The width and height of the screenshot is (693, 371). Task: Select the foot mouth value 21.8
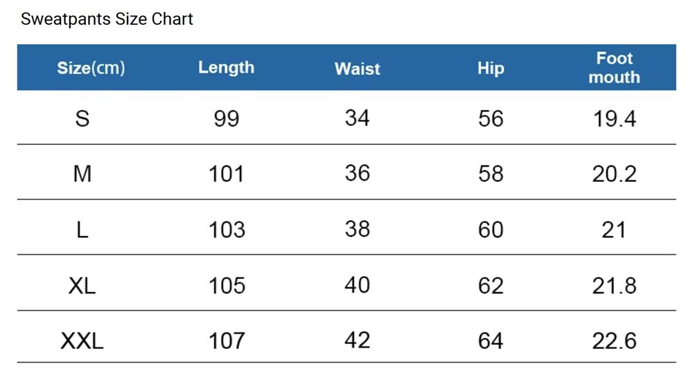coord(614,285)
